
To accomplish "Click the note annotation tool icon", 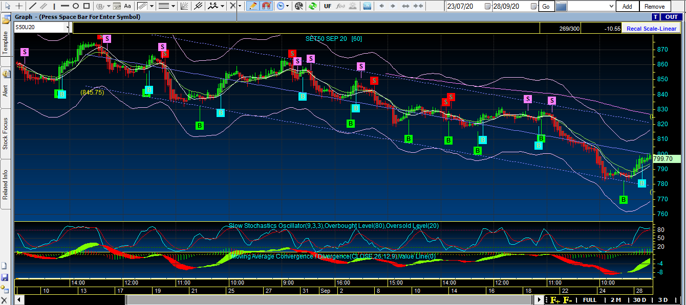I will [x=116, y=6].
